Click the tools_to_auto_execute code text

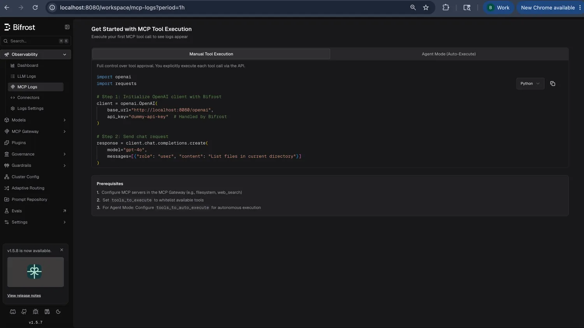(183, 208)
